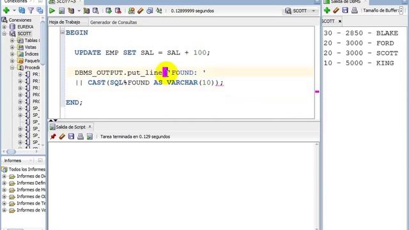409x230 pixels.
Task: Click the Run Script icon in worksheet toolbar
Action: pos(61,11)
